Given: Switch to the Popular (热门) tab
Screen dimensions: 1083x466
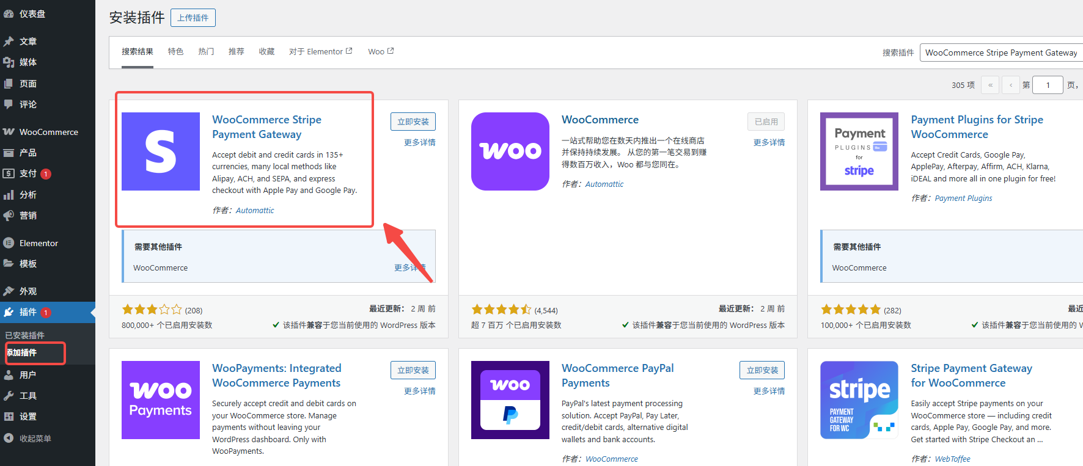Looking at the screenshot, I should 206,52.
